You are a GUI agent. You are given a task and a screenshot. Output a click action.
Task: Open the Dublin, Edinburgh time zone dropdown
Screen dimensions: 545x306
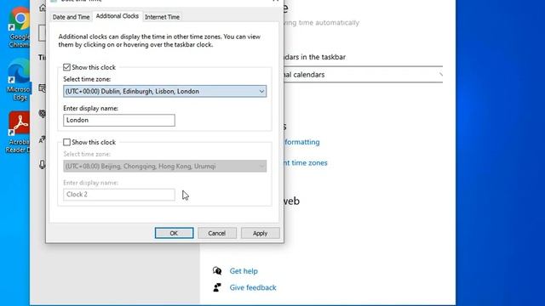(x=164, y=91)
